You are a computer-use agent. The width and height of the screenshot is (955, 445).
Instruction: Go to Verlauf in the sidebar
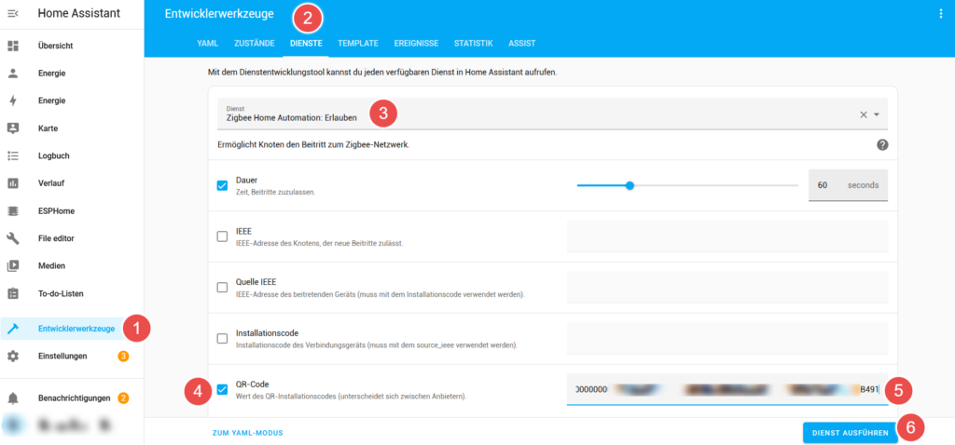pos(51,183)
